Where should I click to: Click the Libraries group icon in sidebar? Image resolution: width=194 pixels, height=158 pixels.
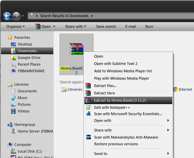10,84
